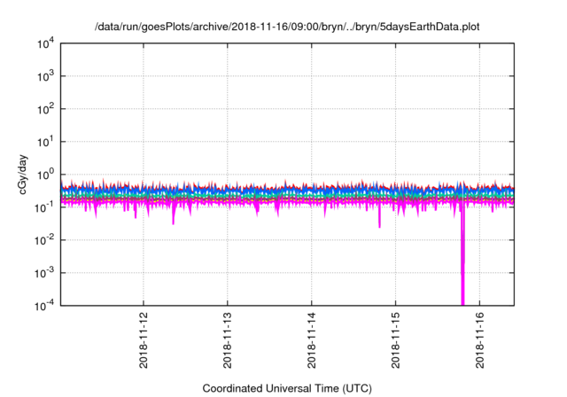
Task: Click the 2018-11-16 date label
Action: [x=480, y=340]
